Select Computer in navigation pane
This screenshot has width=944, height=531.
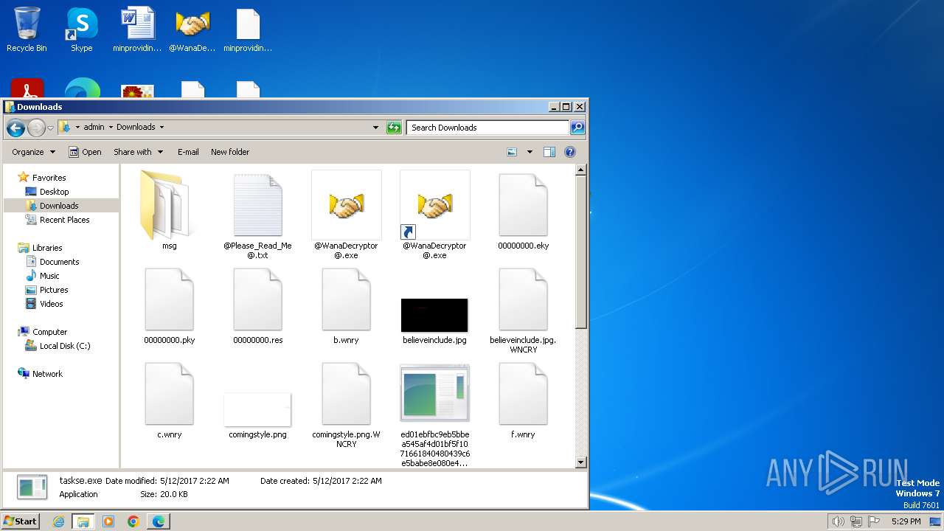tap(42, 332)
